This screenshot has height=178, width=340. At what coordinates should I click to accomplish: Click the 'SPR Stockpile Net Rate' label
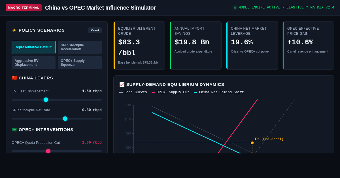[31, 110]
